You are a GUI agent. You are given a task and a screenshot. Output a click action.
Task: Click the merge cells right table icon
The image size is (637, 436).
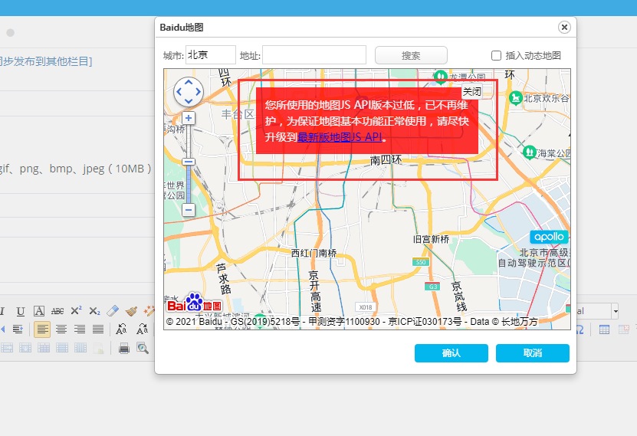[x=7, y=348]
